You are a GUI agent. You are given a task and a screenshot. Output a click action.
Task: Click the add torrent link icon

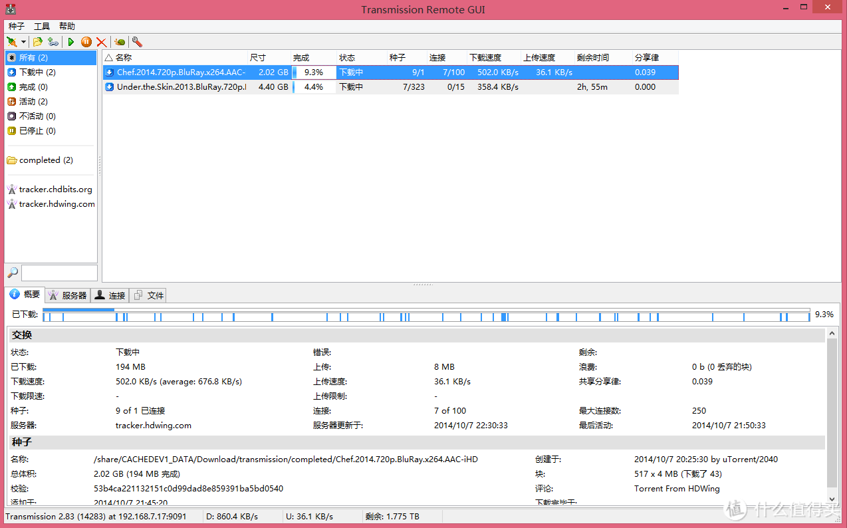53,42
